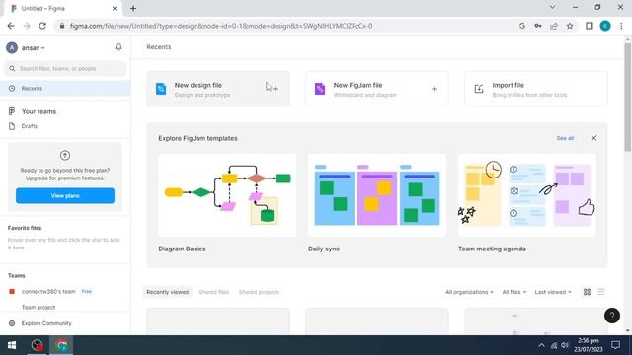Go back in the browser
The width and height of the screenshot is (632, 355).
click(11, 26)
